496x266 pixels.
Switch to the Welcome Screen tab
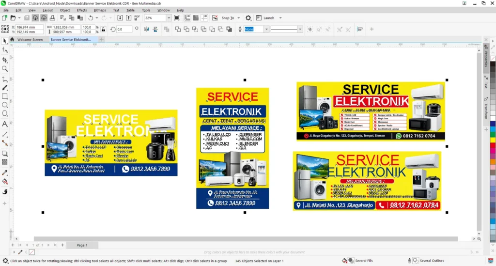coord(30,40)
